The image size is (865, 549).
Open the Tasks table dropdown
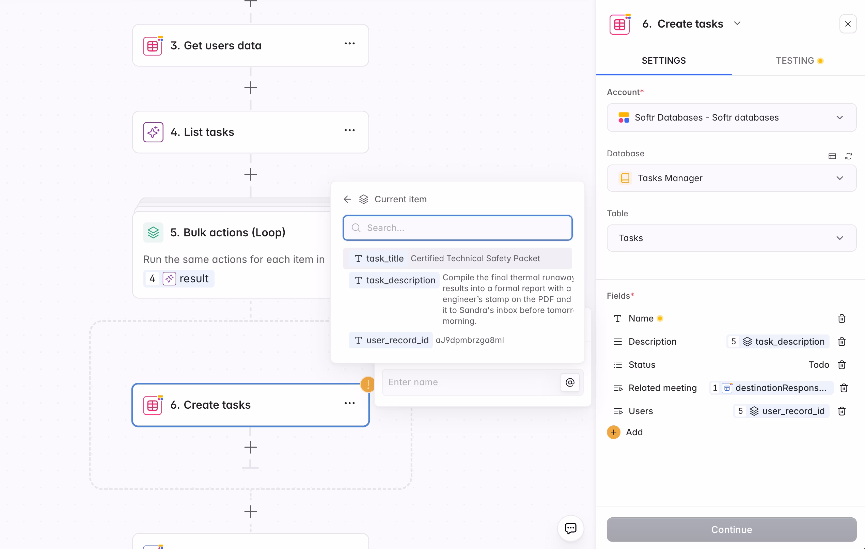tap(840, 238)
